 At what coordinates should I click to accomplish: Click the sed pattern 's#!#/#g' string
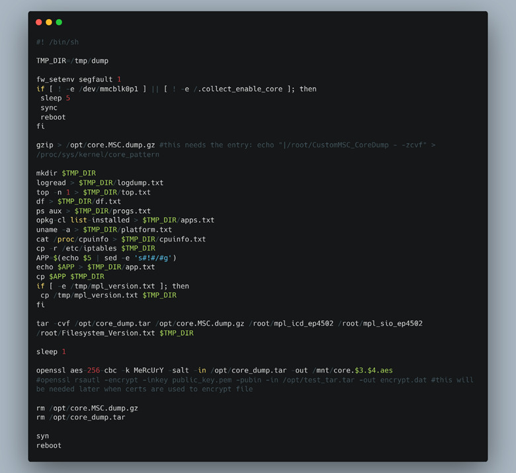[x=153, y=258]
